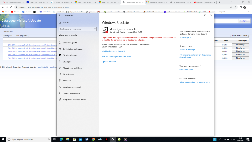
Task: Click Settings gear on taskbar
Action: click(x=113, y=139)
